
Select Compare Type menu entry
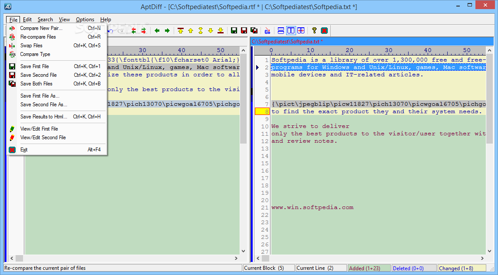pyautogui.click(x=56, y=54)
